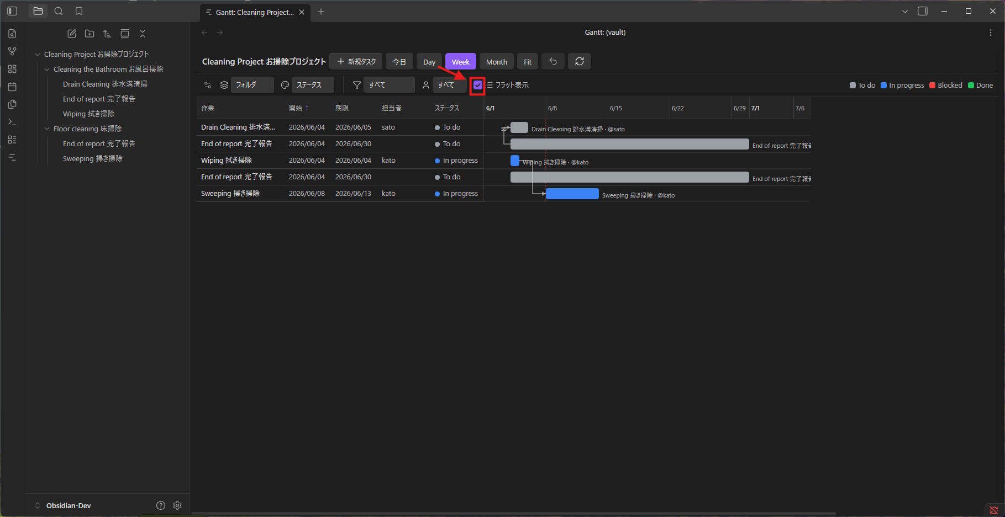
Task: Switch to Day view
Action: point(429,62)
